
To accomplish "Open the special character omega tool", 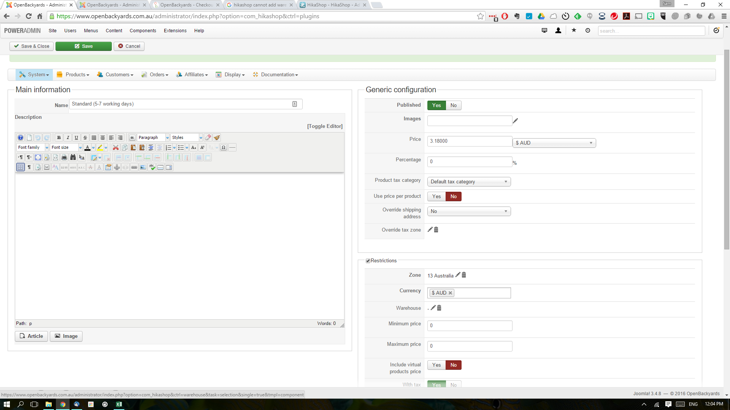I will pyautogui.click(x=224, y=147).
